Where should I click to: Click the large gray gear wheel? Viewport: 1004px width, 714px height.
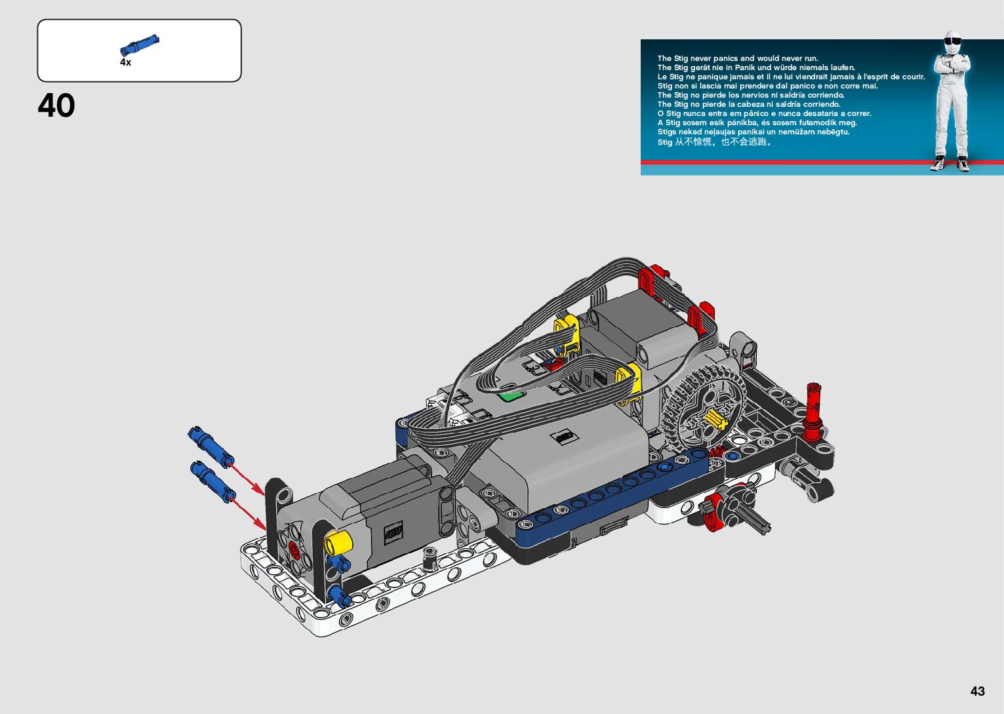(x=702, y=407)
